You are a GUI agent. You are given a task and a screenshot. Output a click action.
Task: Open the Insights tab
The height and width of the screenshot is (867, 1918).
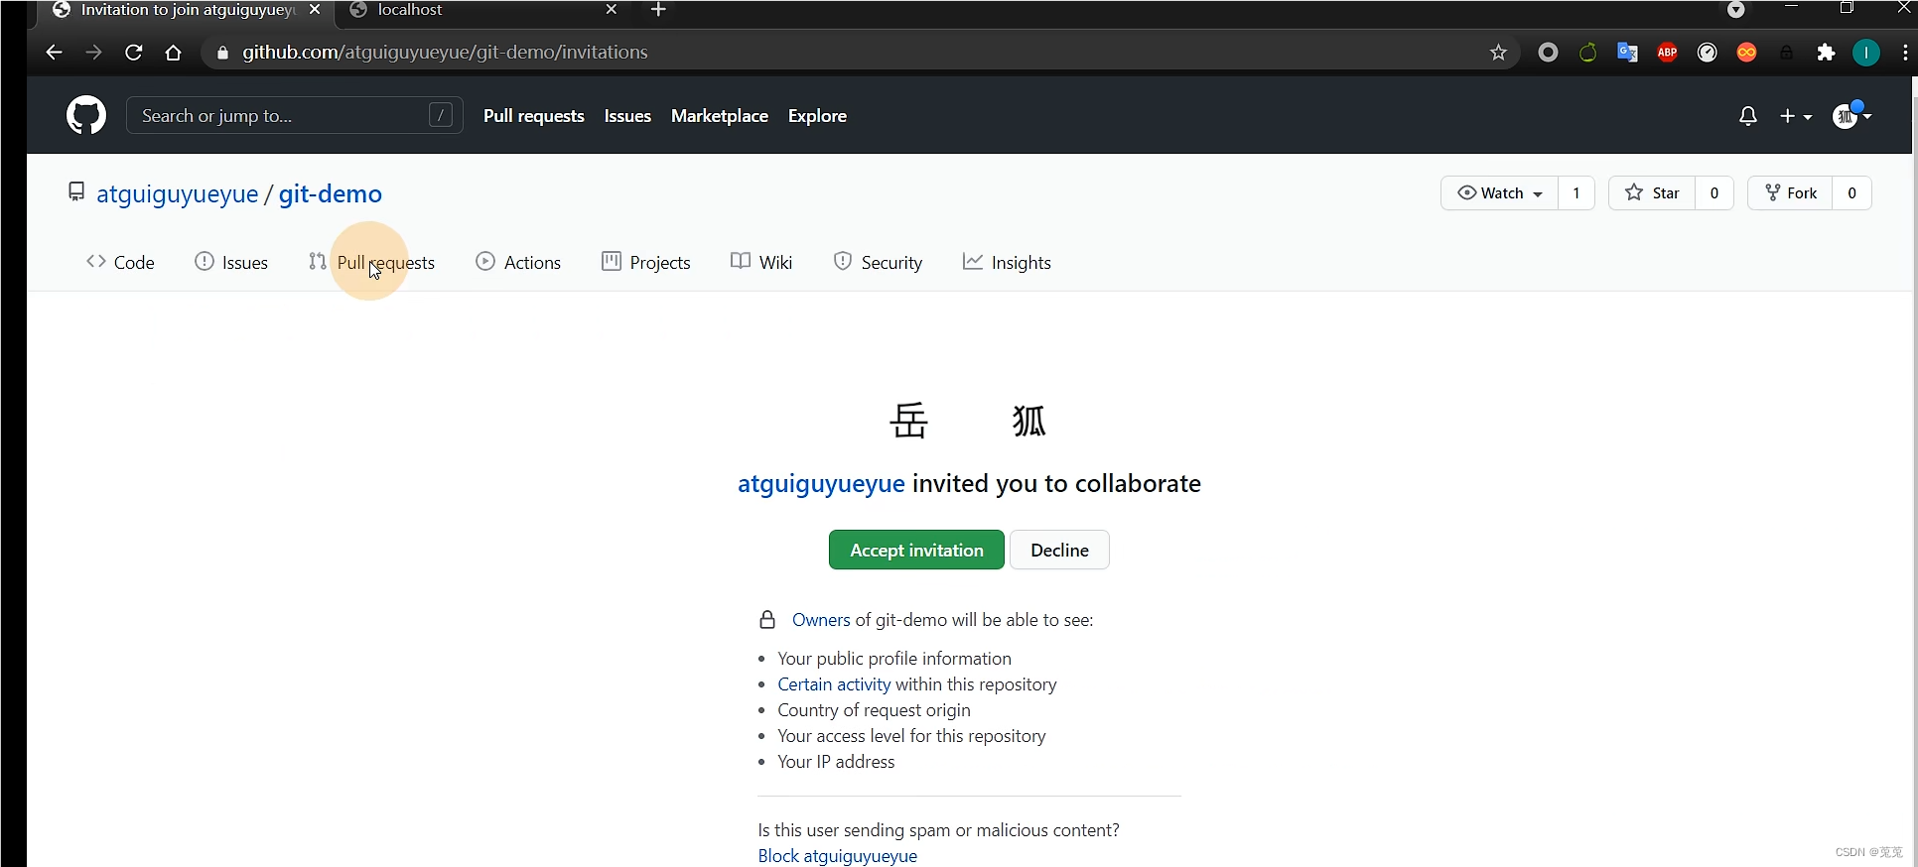(x=1008, y=262)
